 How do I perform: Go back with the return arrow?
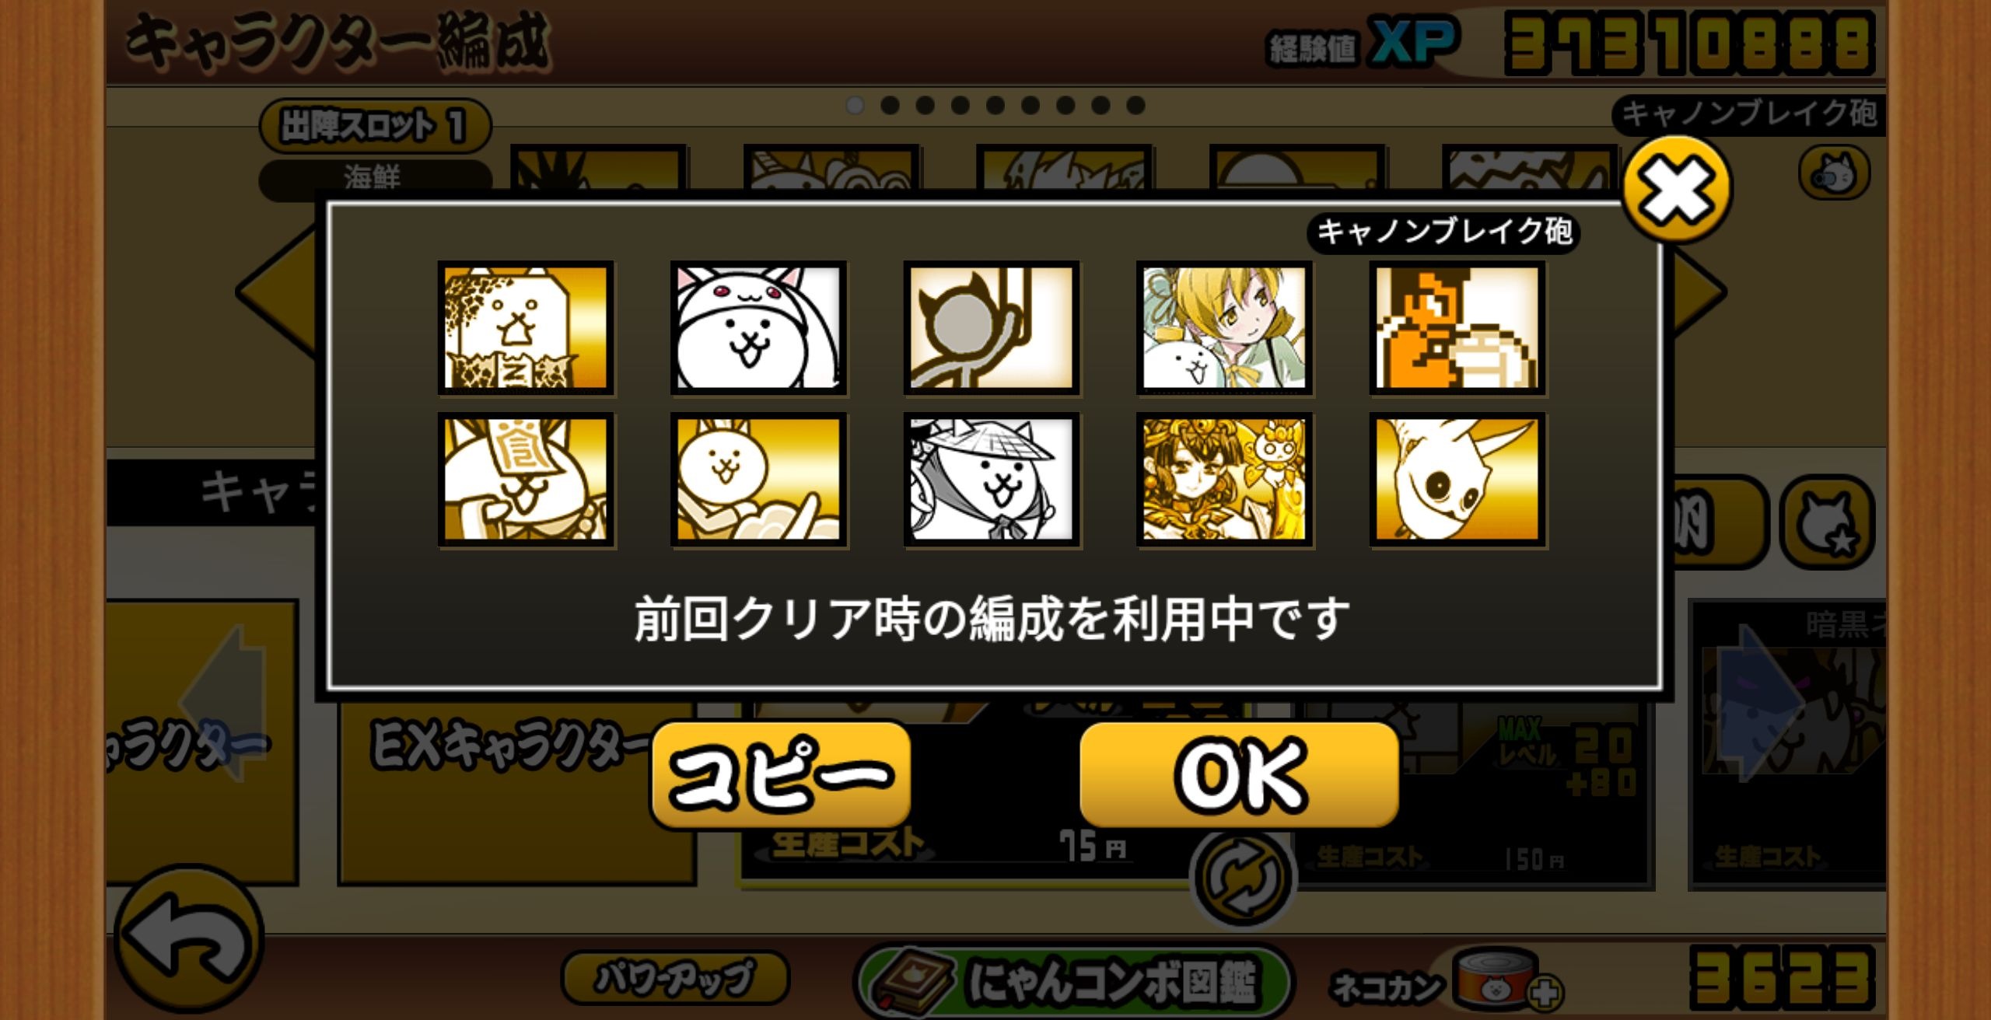189,938
